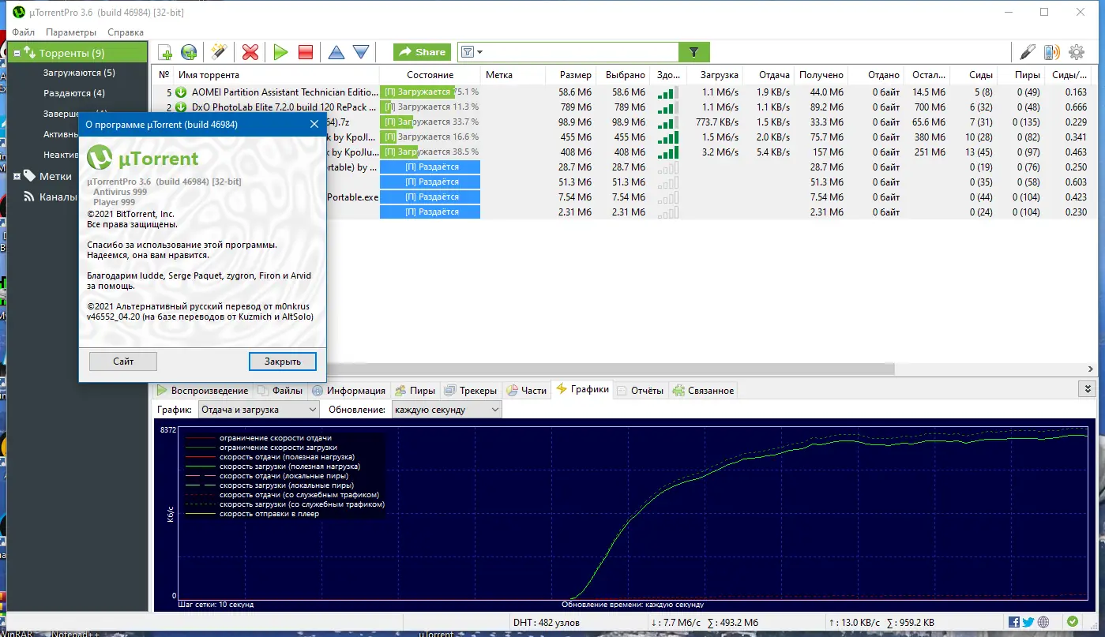Click the download status icon of DxO PhotoLab
The width and height of the screenshot is (1105, 637).
pos(181,107)
